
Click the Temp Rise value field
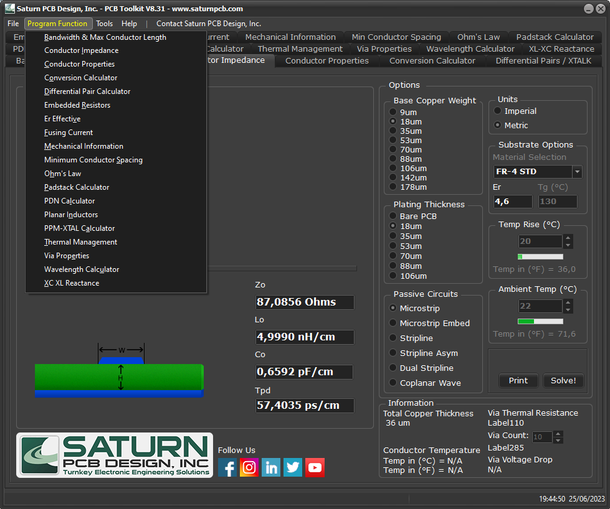540,241
